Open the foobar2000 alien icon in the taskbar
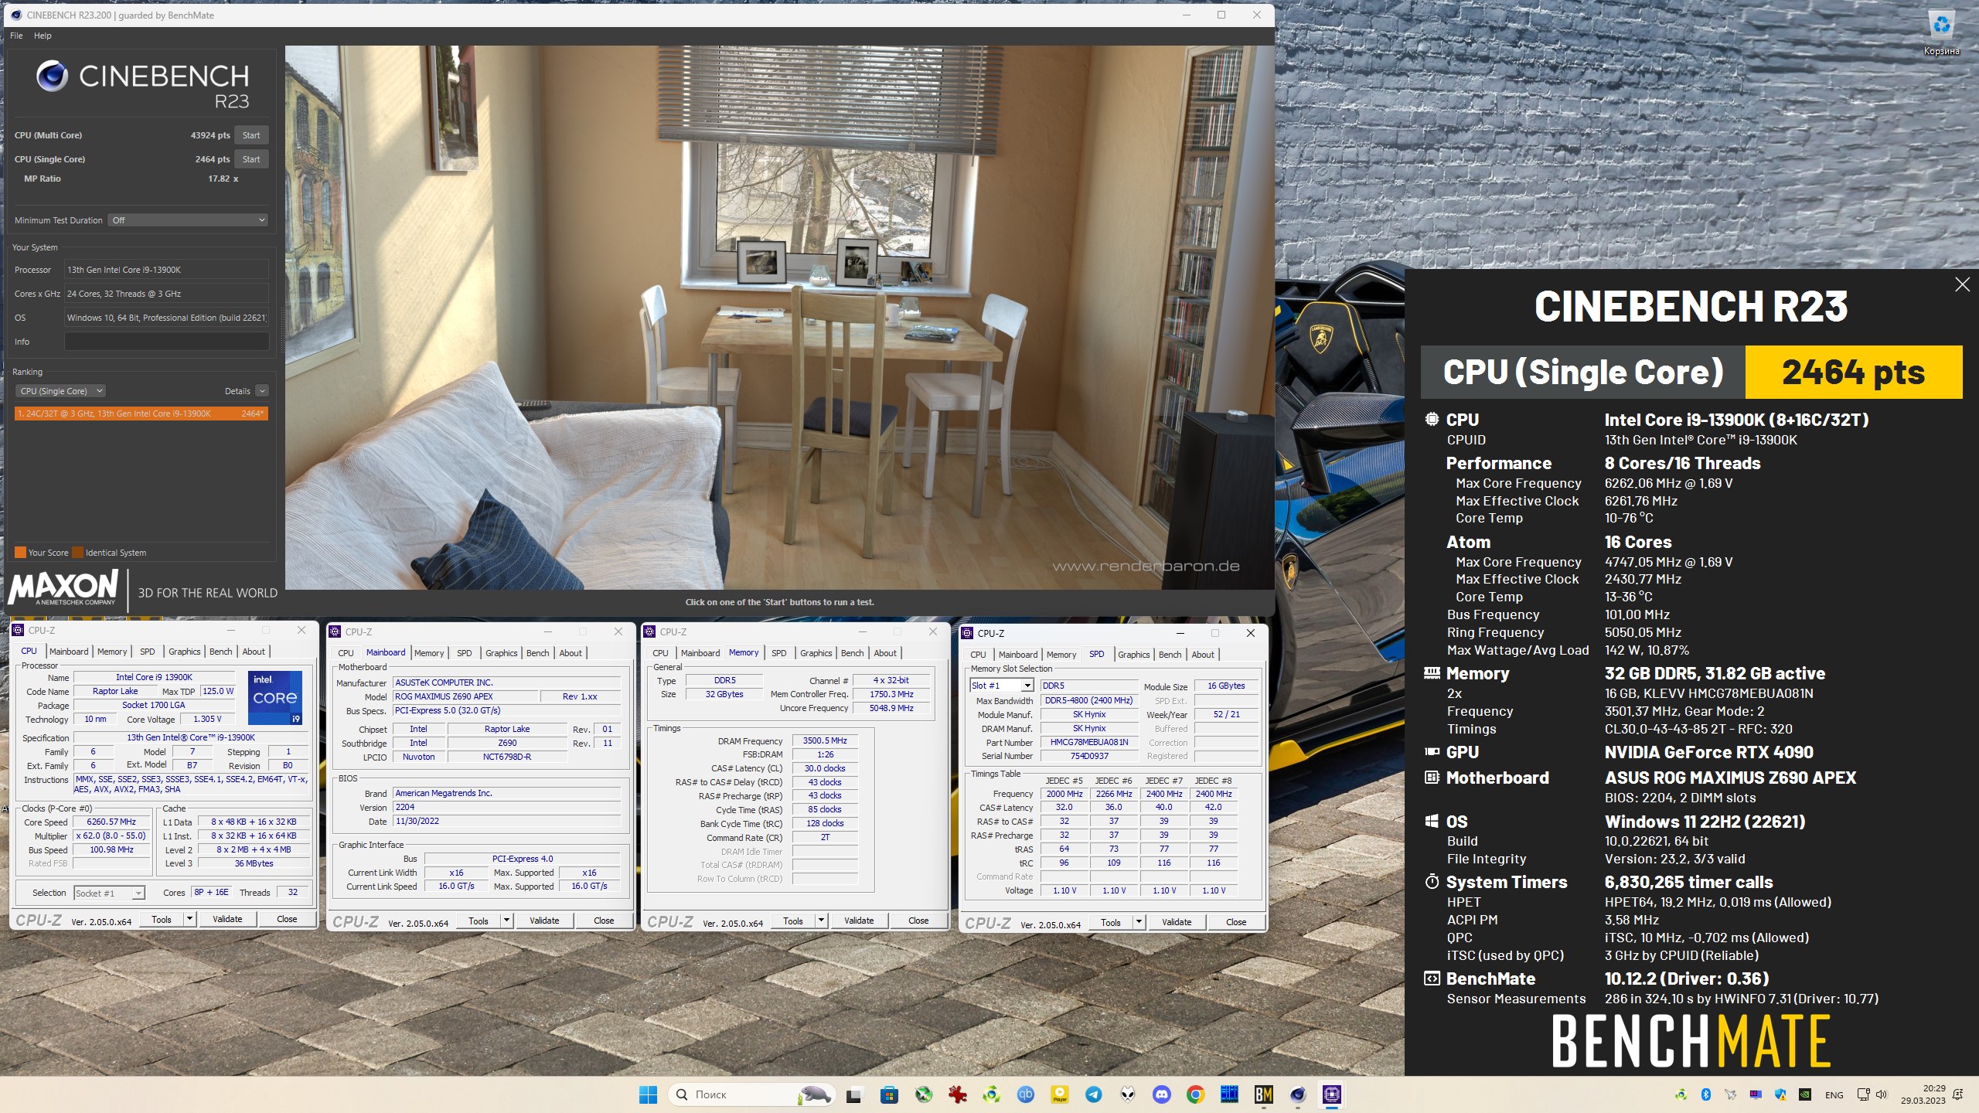The height and width of the screenshot is (1113, 1979). coord(1128,1094)
